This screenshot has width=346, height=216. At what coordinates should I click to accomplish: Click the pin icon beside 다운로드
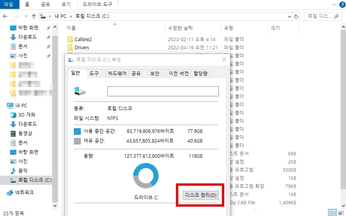pos(48,37)
